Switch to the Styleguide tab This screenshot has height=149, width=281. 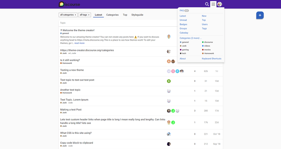click(x=137, y=15)
